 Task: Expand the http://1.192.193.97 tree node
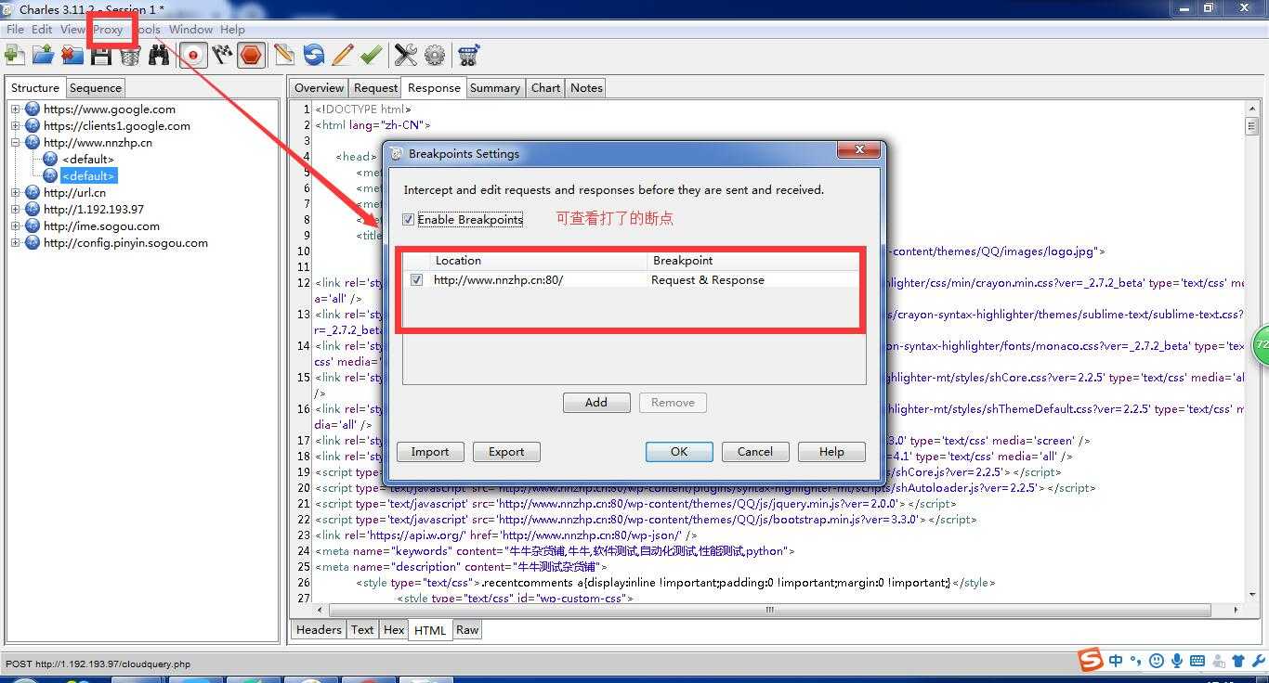tap(16, 210)
